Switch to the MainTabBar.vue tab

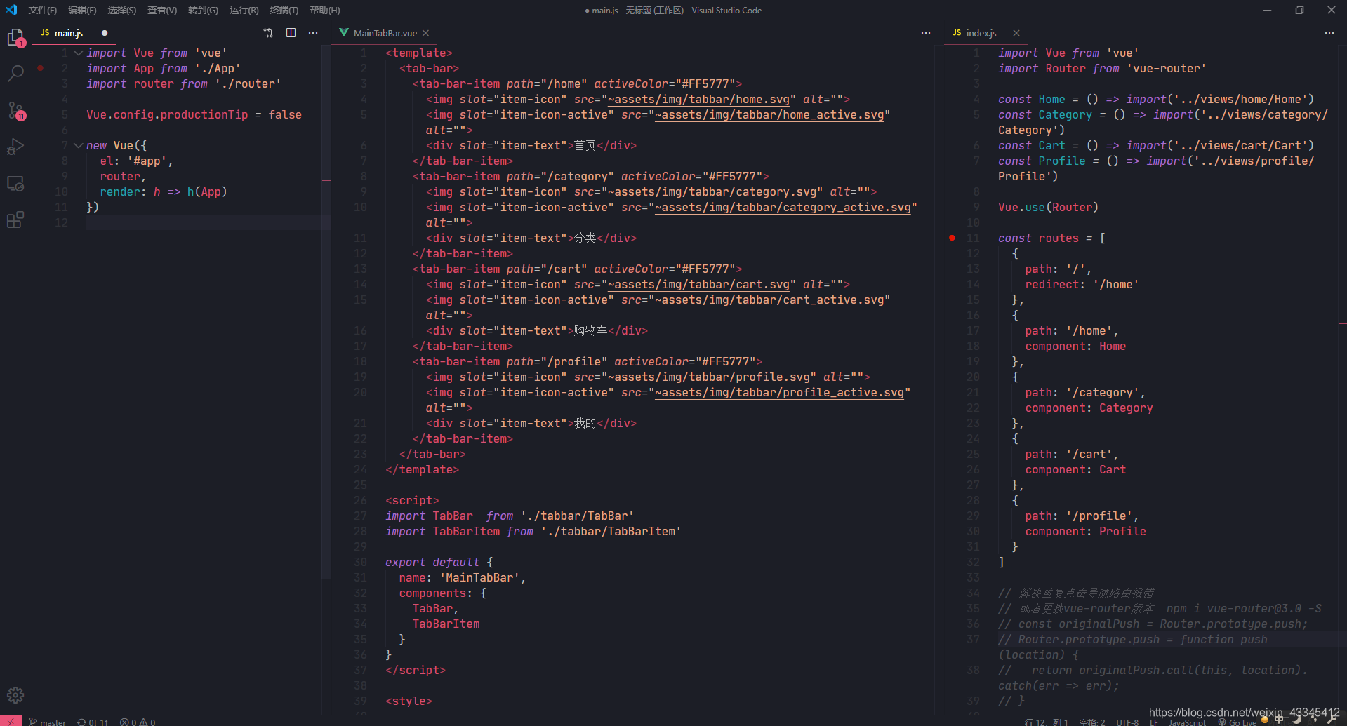click(385, 33)
